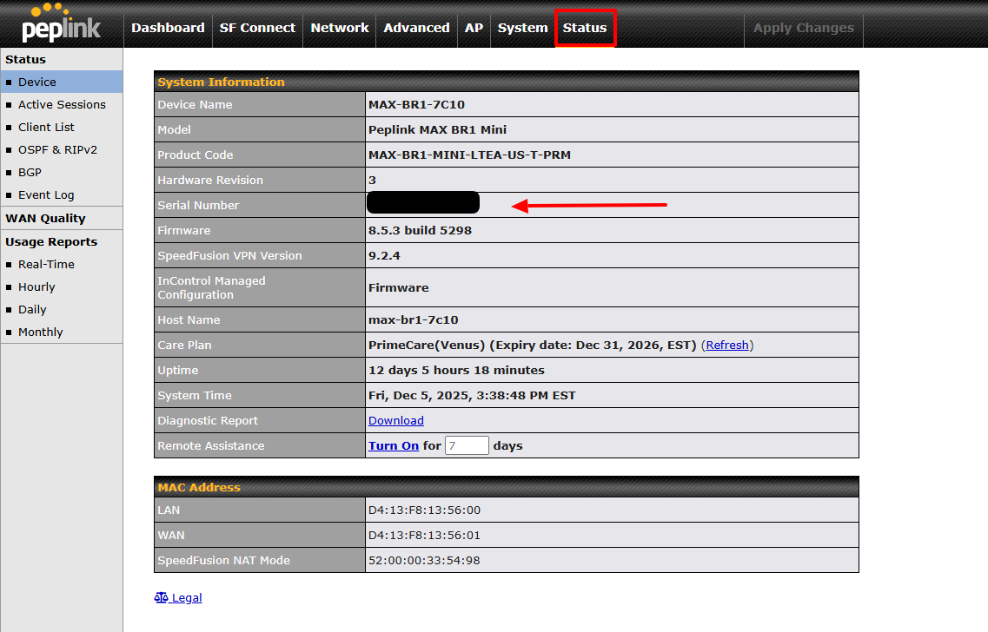Click the Apply Changes button

click(804, 28)
